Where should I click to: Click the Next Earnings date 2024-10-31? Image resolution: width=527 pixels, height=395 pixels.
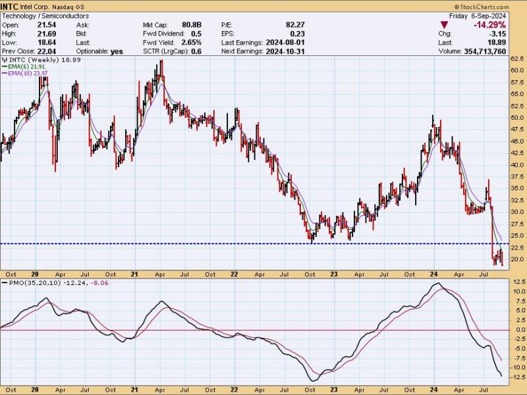pos(285,51)
